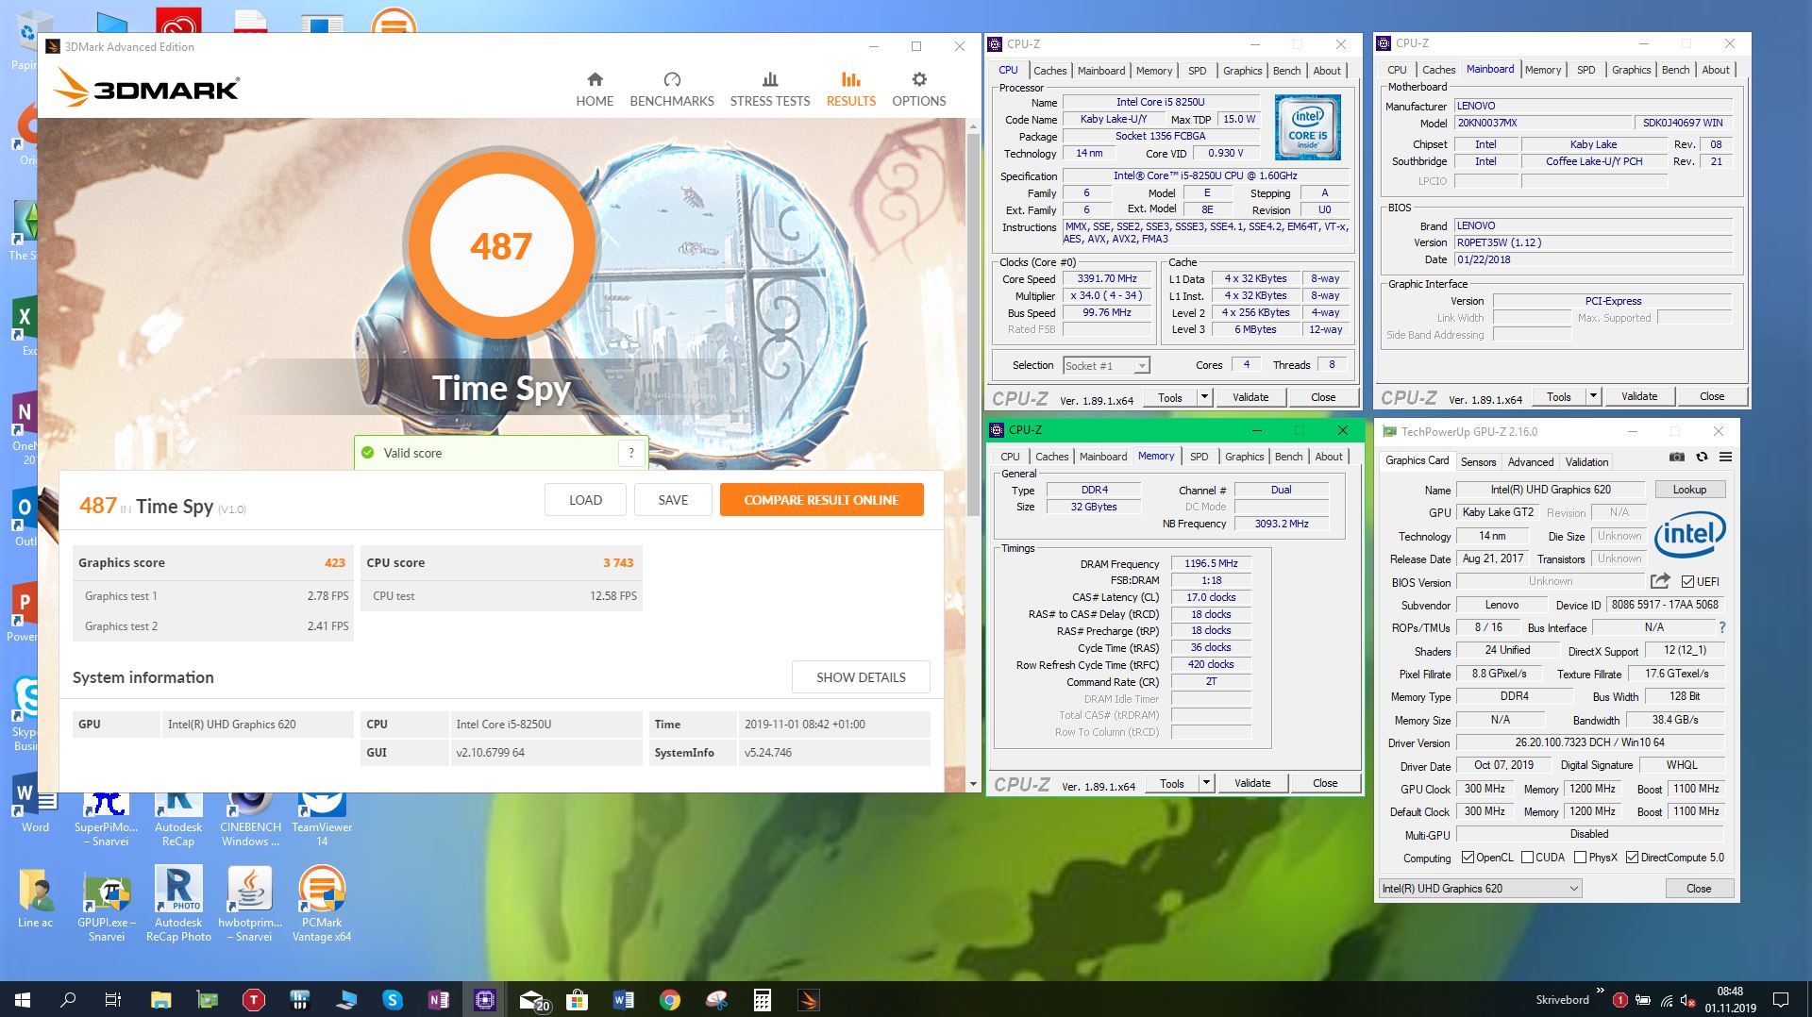Open Bench tab in CPU-Z Mainboard window

[1675, 70]
